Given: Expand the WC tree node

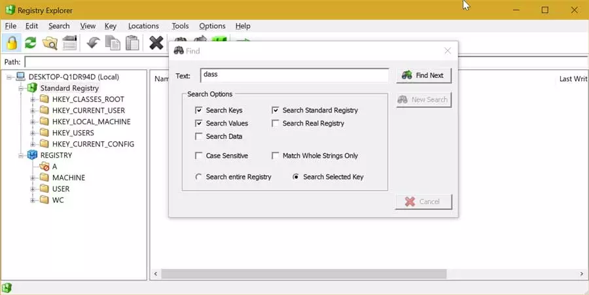Looking at the screenshot, I should 33,200.
